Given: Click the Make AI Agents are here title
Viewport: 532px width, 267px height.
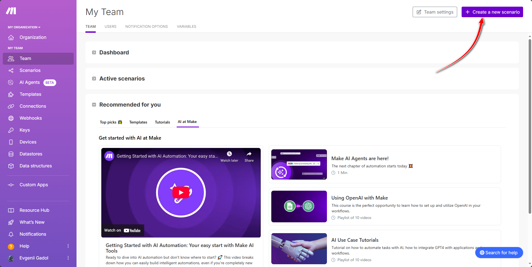Looking at the screenshot, I should pos(360,158).
